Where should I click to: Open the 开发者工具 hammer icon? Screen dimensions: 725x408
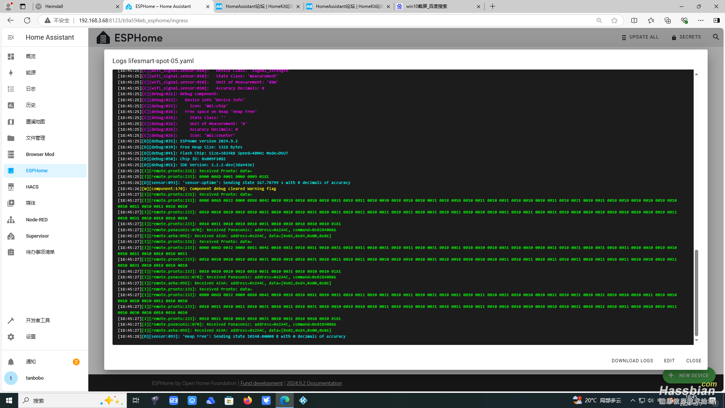[11, 320]
